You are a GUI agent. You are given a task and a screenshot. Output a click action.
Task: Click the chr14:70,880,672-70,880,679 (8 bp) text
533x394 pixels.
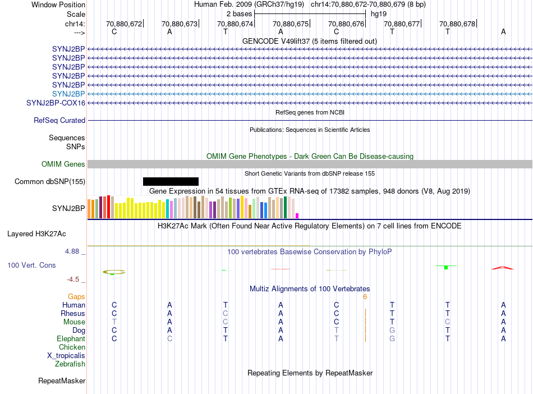368,4
